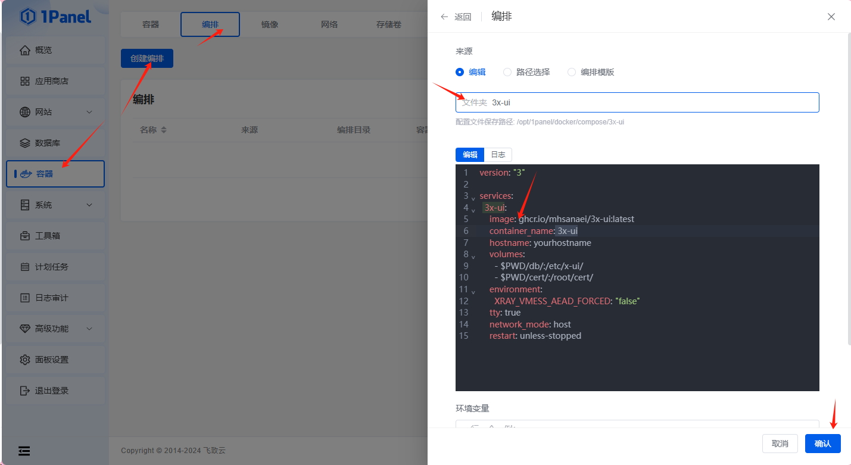Click 退出登录 to log out
The width and height of the screenshot is (851, 465).
[55, 391]
